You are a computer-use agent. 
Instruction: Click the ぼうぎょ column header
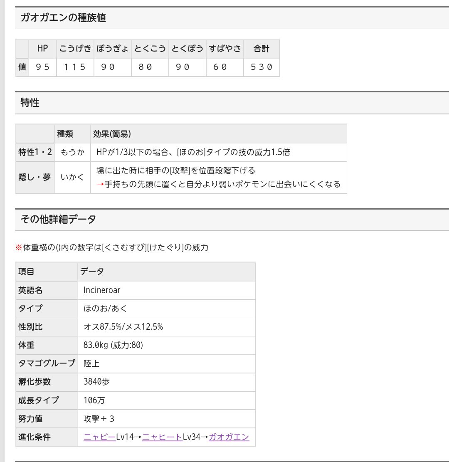tap(113, 49)
